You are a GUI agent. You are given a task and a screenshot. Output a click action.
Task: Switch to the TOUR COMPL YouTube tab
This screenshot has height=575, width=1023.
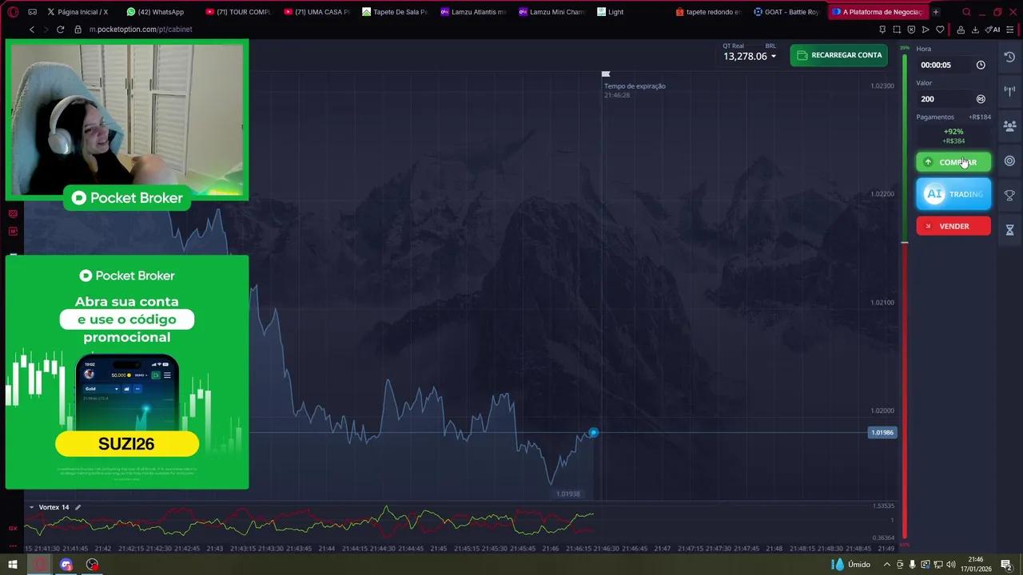click(x=238, y=12)
